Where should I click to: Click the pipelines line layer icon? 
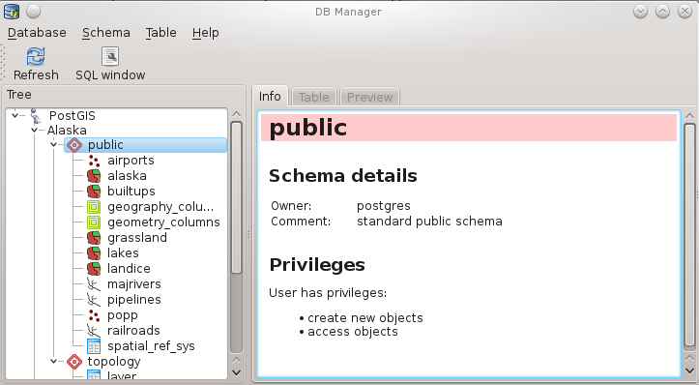coord(94,300)
